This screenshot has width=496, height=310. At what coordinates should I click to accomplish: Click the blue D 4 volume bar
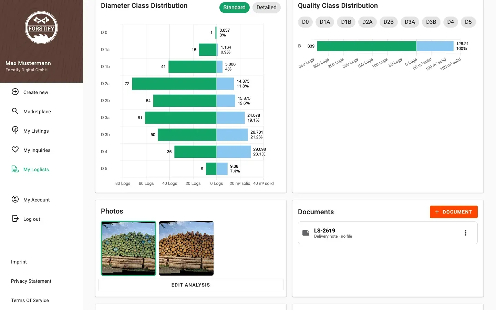pos(234,152)
